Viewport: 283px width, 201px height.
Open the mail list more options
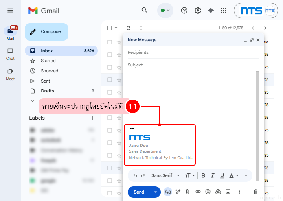(x=141, y=28)
